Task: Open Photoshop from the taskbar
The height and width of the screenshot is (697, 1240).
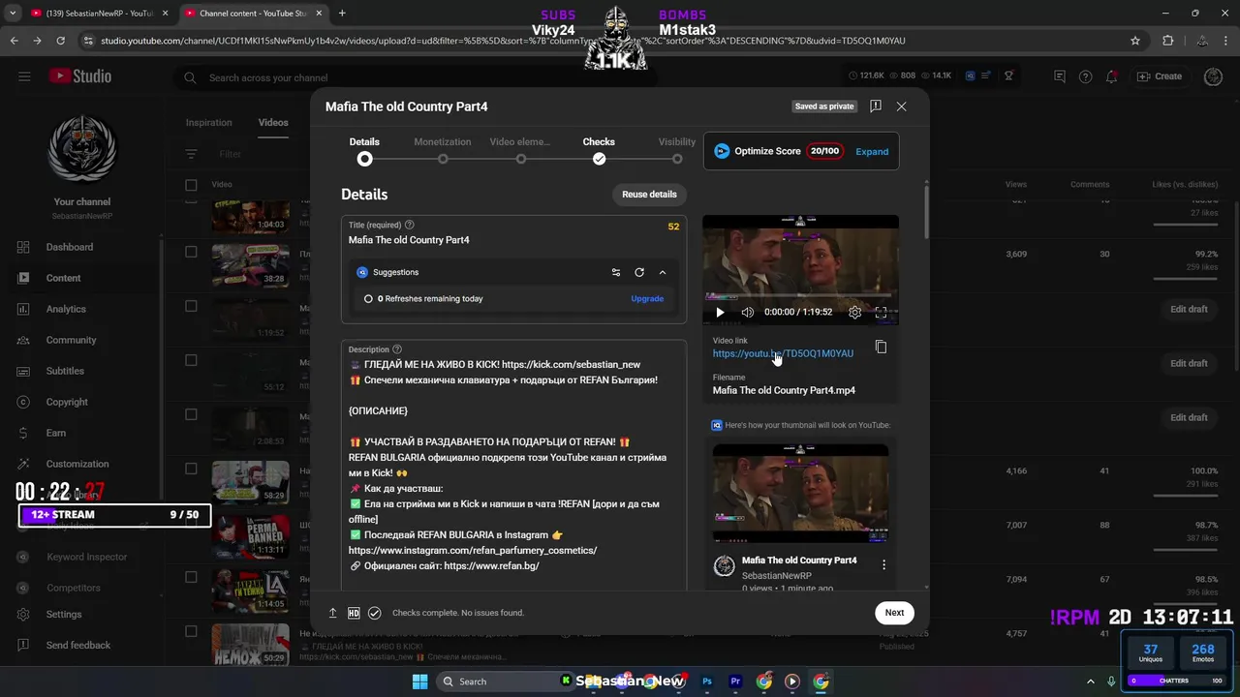Action: coord(707,682)
